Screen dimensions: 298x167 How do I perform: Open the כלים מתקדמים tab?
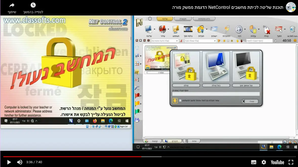click(204, 19)
